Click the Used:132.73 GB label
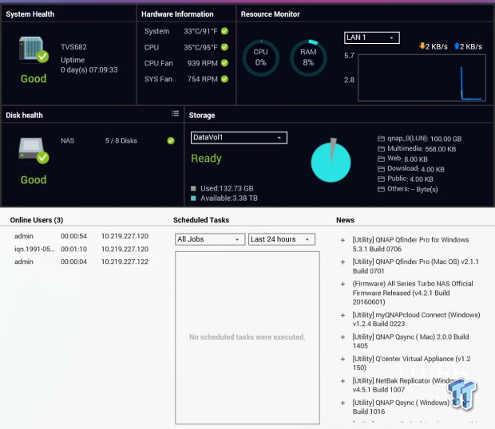Viewport: 495px width, 429px height. 227,188
